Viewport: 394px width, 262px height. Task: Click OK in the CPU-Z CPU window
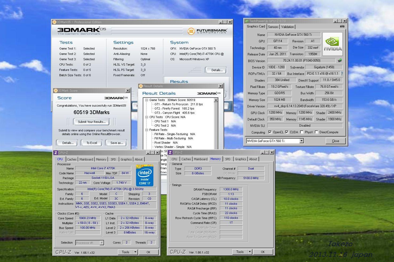point(148,252)
